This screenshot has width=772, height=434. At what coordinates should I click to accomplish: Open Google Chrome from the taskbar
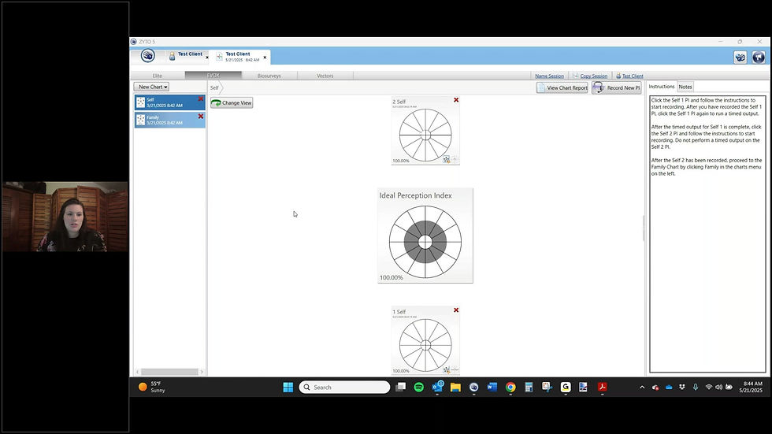point(510,388)
